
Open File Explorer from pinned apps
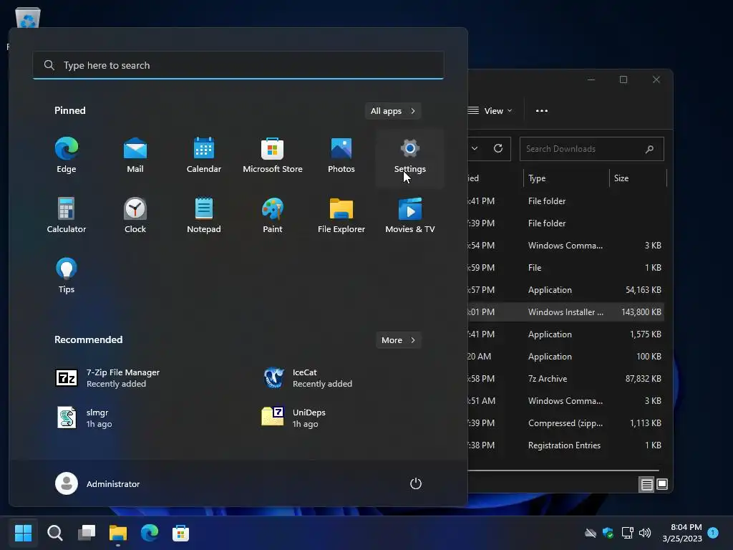(x=341, y=216)
